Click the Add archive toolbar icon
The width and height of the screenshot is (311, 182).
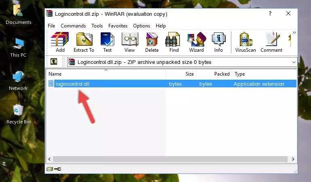(x=60, y=42)
